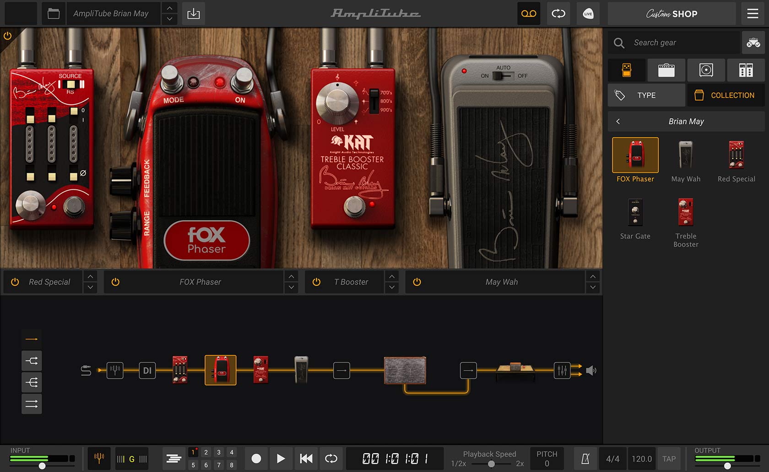
Task: Open the tuner in bottom bar
Action: 99,458
